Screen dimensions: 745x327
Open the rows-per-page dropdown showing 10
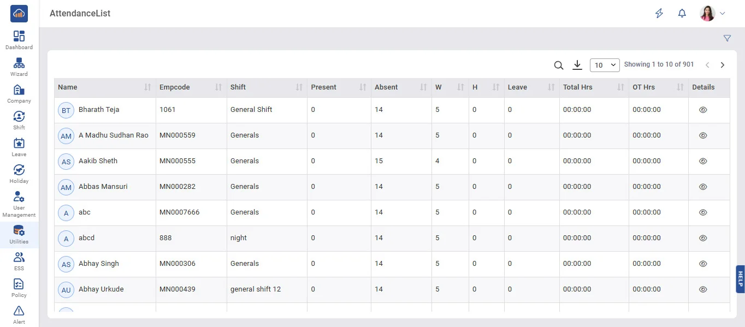(x=605, y=65)
